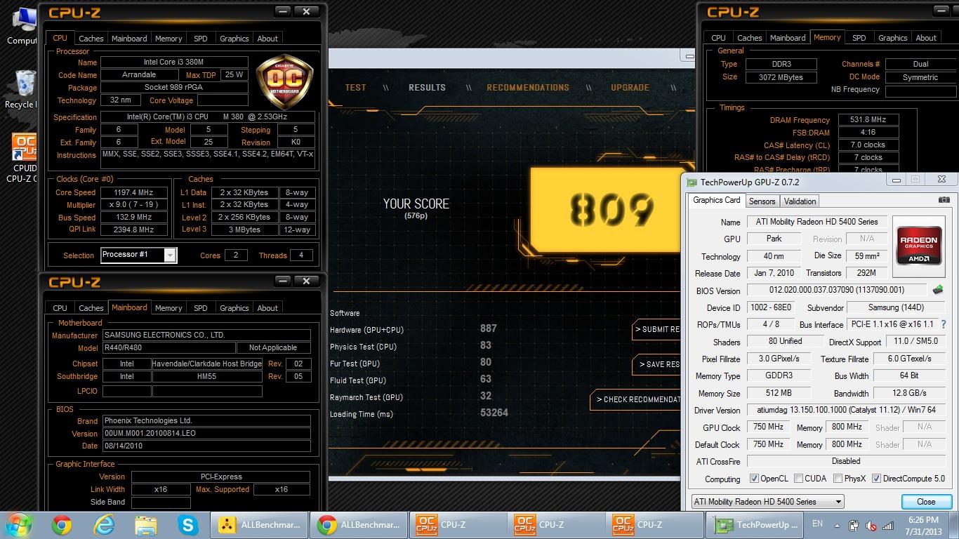Go to UPGRADE in the benchmark navigation
The image size is (959, 539).
(630, 88)
